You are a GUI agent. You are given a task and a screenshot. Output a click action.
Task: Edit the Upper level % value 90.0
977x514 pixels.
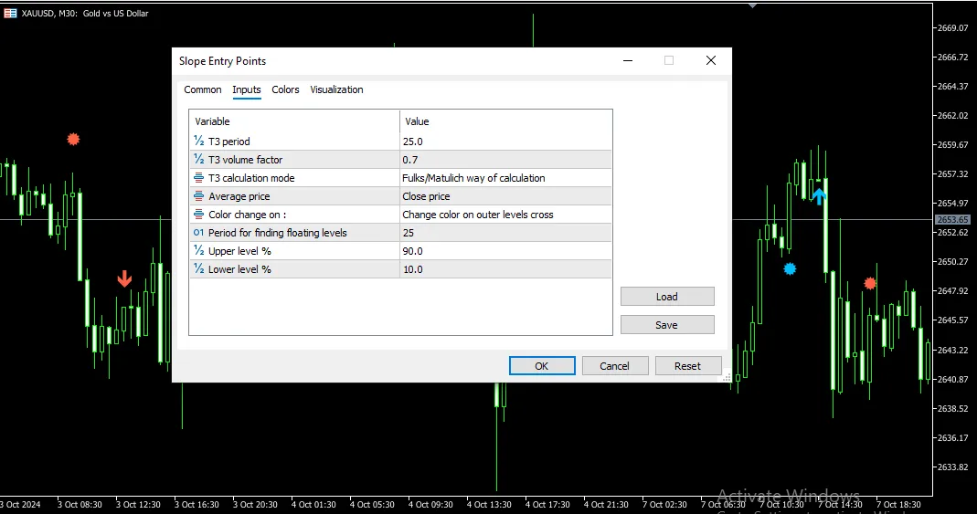tap(504, 251)
